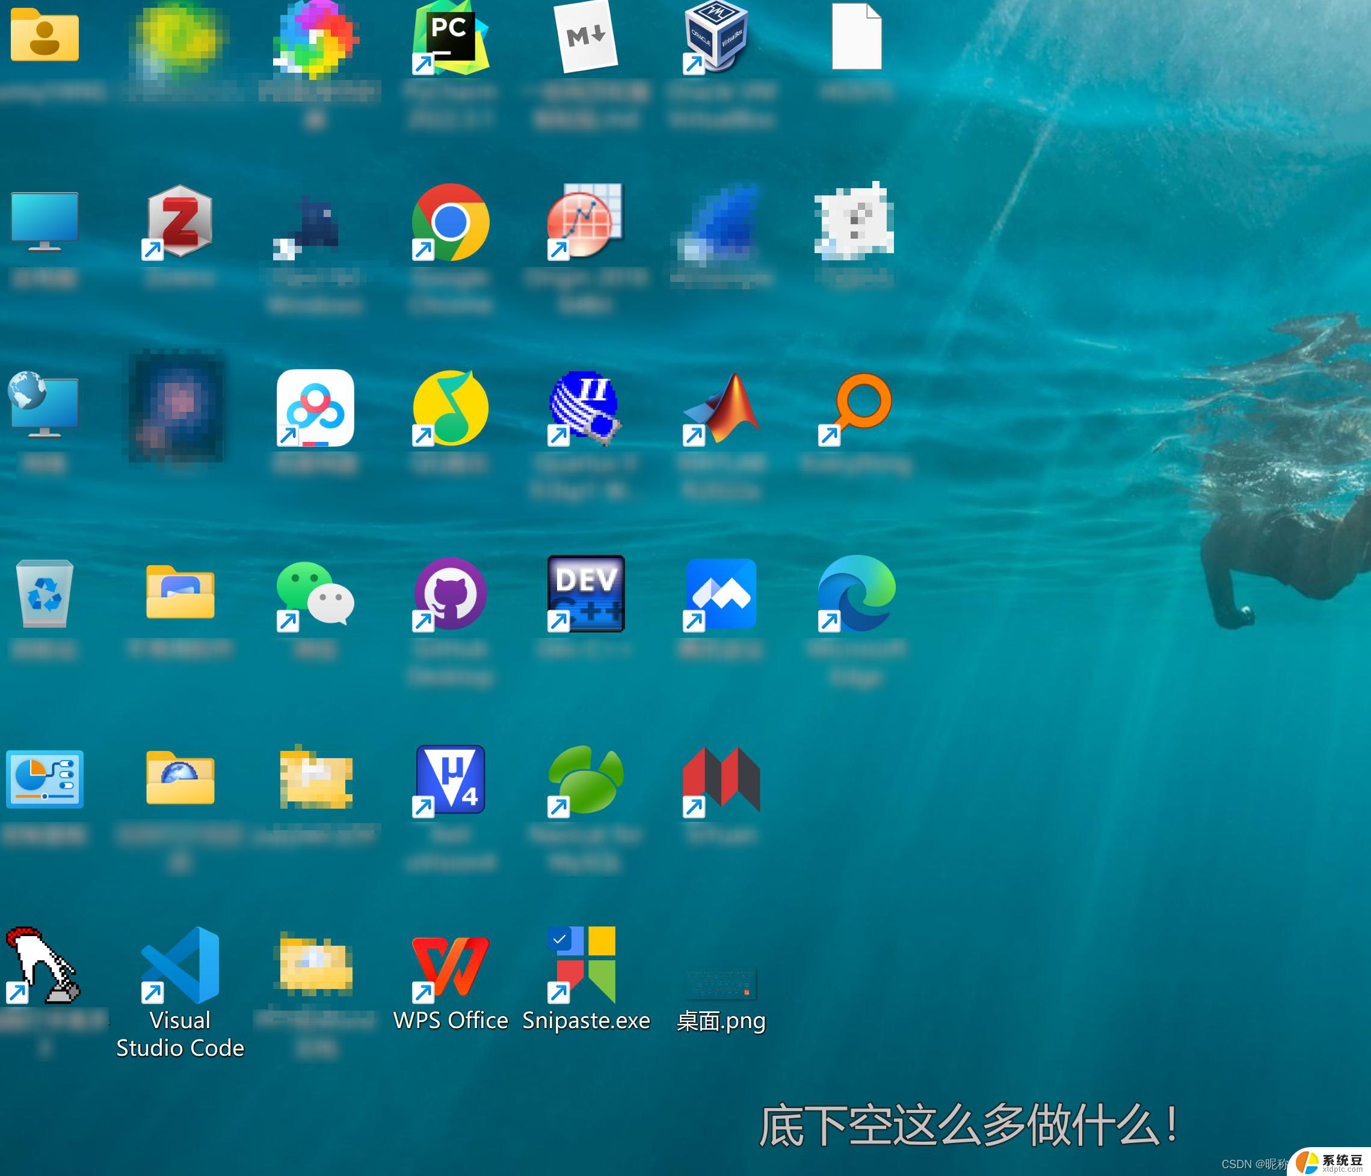Open the Origin graphing shortcut
The width and height of the screenshot is (1371, 1176).
coord(587,222)
